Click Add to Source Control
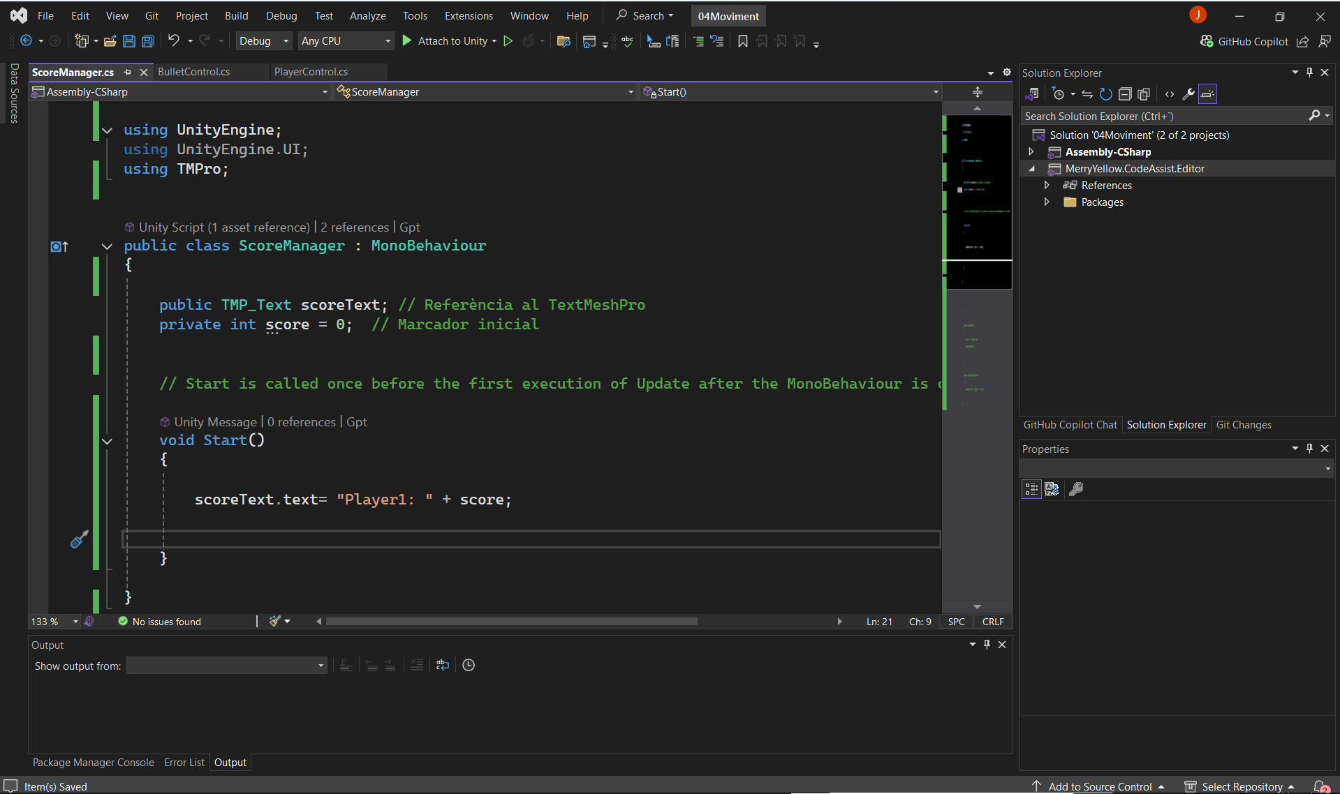Viewport: 1340px width, 794px height. coord(1099,786)
